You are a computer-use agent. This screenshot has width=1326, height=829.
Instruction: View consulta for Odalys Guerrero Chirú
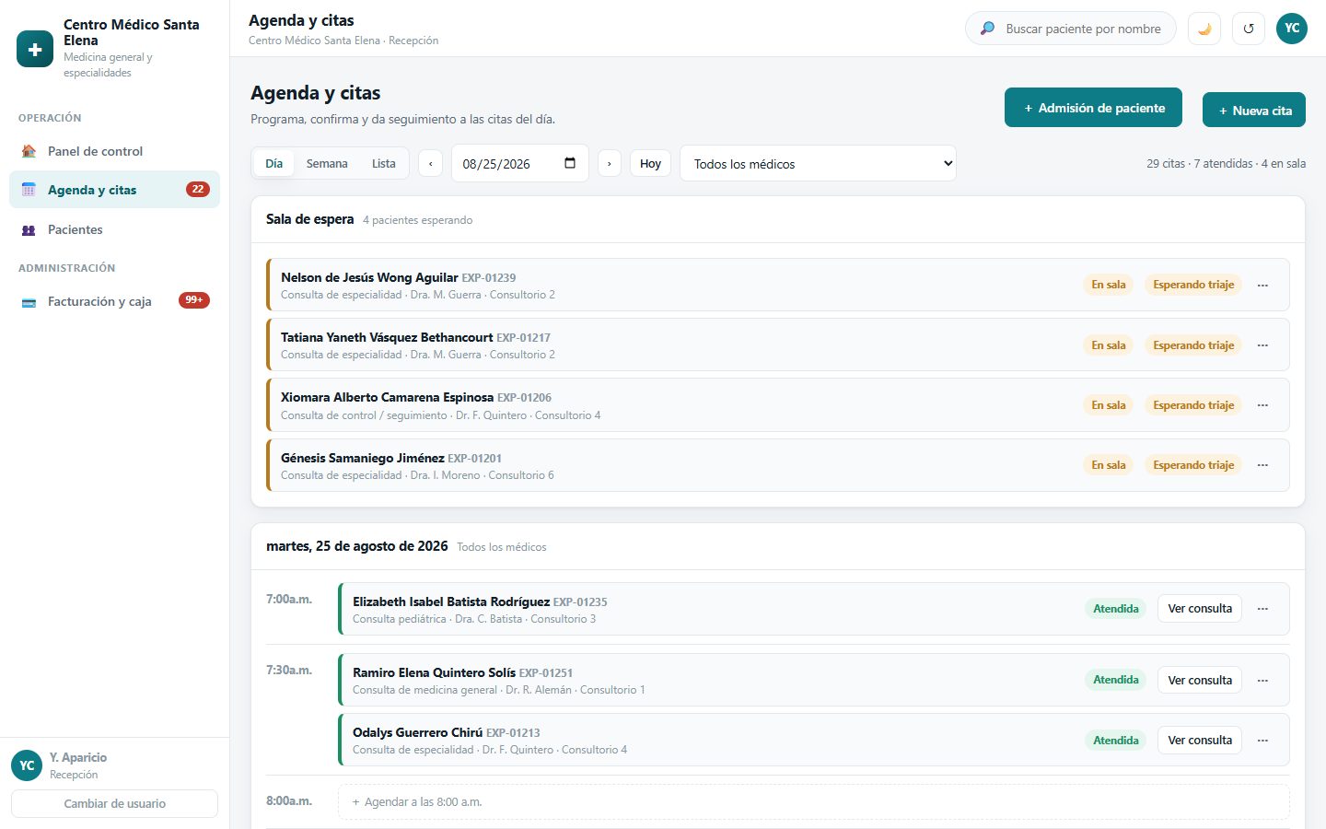click(x=1200, y=741)
